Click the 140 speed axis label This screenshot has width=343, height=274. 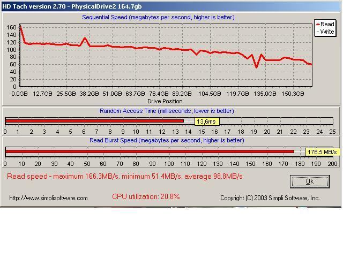coord(11,35)
